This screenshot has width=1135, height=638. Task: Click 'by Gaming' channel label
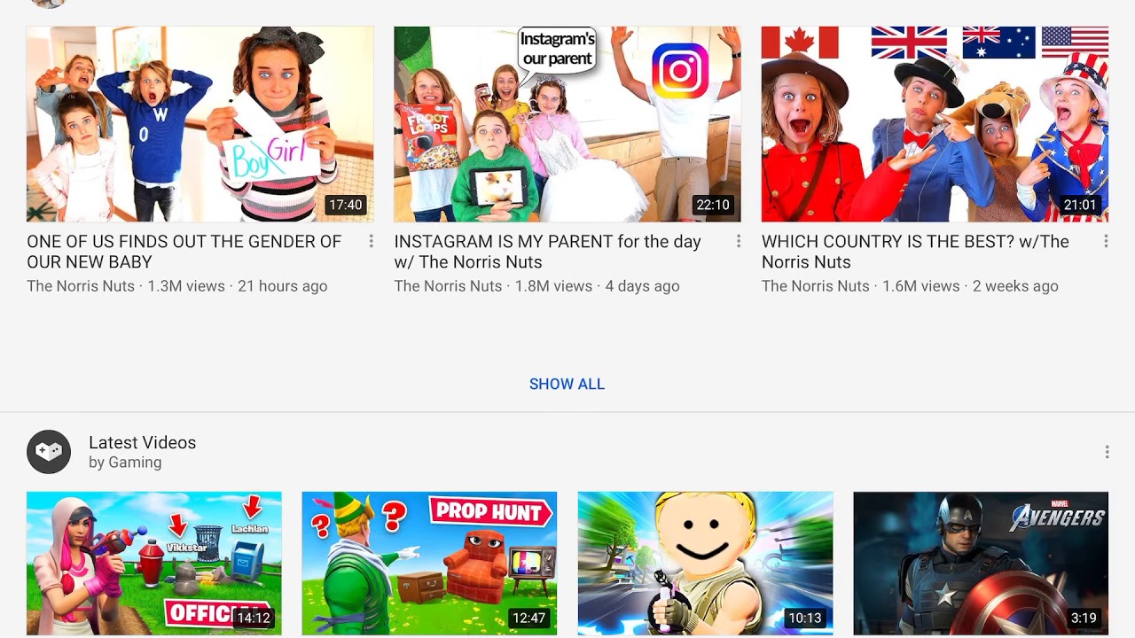(x=125, y=463)
